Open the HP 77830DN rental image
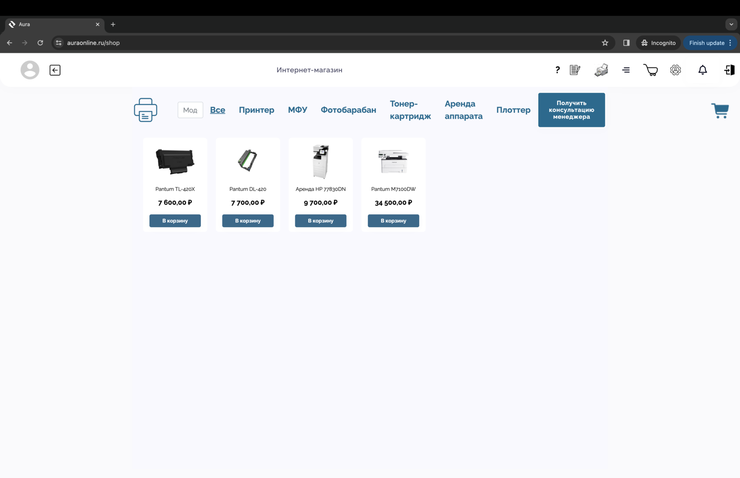The height and width of the screenshot is (478, 740). (321, 161)
